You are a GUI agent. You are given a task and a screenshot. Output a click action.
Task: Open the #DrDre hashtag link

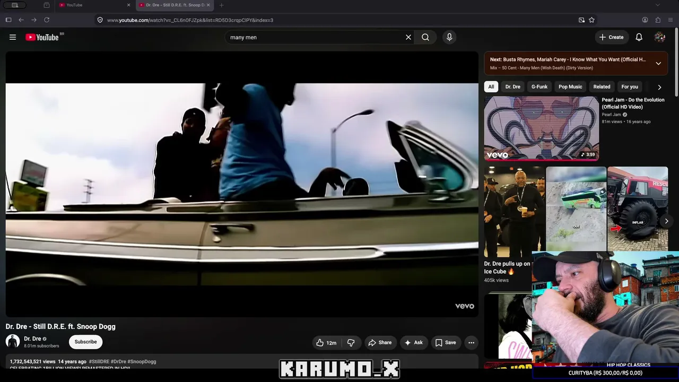(118, 362)
